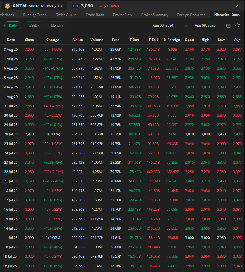Viewport: 245px width, 272px height.
Task: Open the date range calendar picker
Action: click(228, 25)
